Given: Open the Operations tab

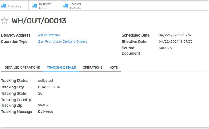Looking at the screenshot, I should pyautogui.click(x=92, y=68).
